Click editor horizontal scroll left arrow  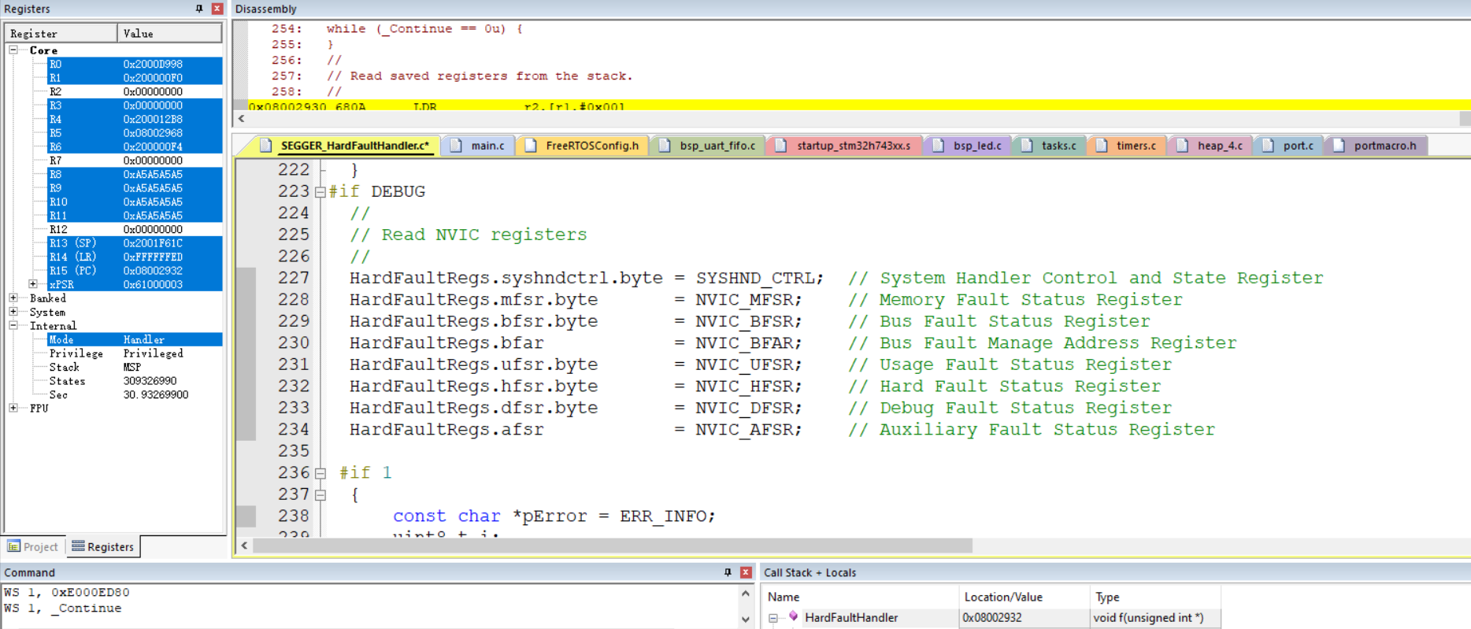pyautogui.click(x=244, y=546)
